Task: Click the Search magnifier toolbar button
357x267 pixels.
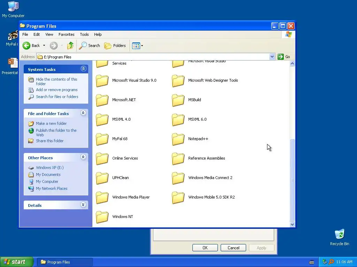Action: (x=89, y=46)
